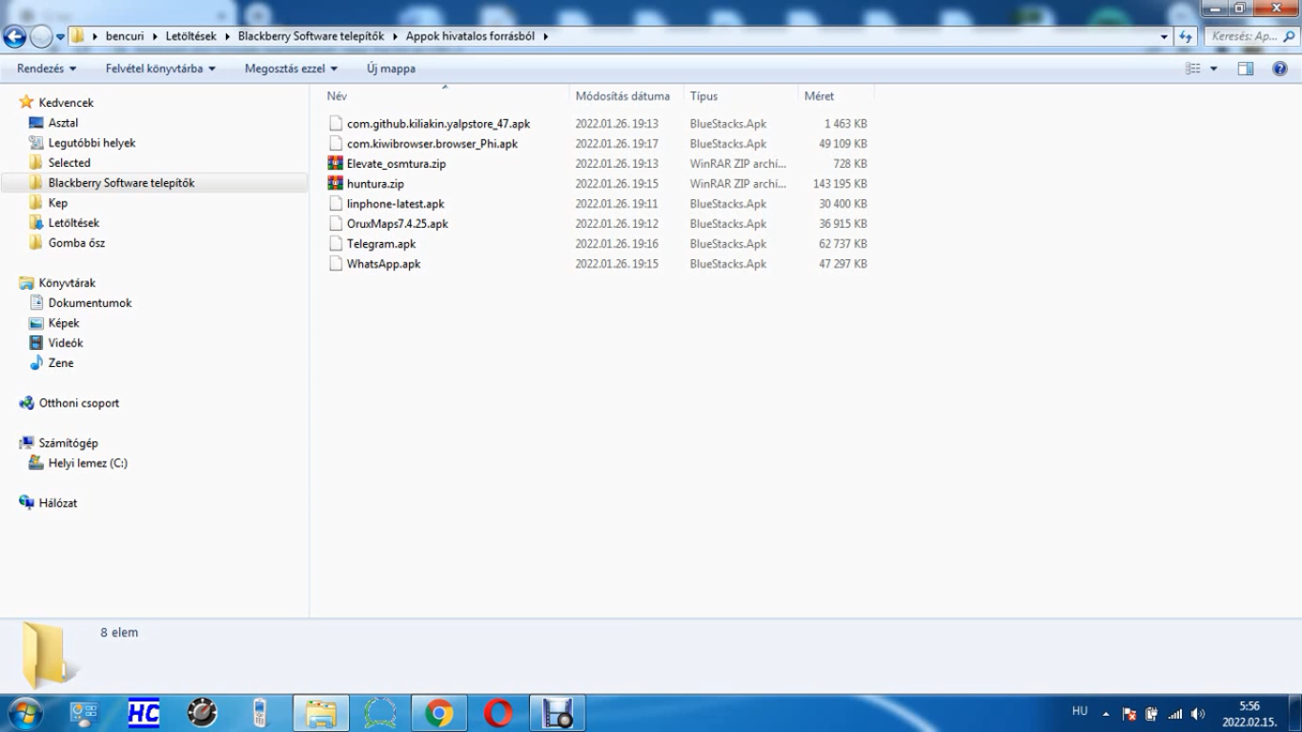This screenshot has width=1302, height=732.
Task: Open the volume speaker tray icon
Action: click(x=1198, y=714)
